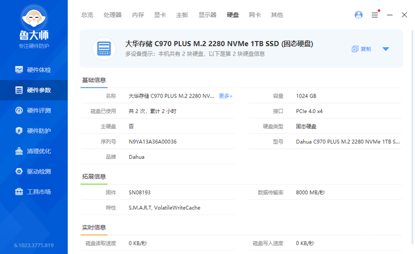Open 驱动检测 driver check
This screenshot has width=415, height=254.
pyautogui.click(x=34, y=172)
